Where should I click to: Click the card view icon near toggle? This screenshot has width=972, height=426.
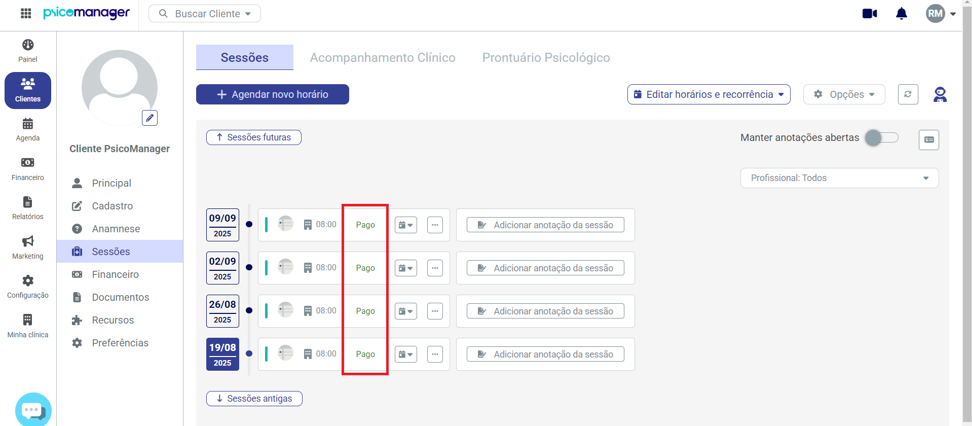(x=928, y=139)
